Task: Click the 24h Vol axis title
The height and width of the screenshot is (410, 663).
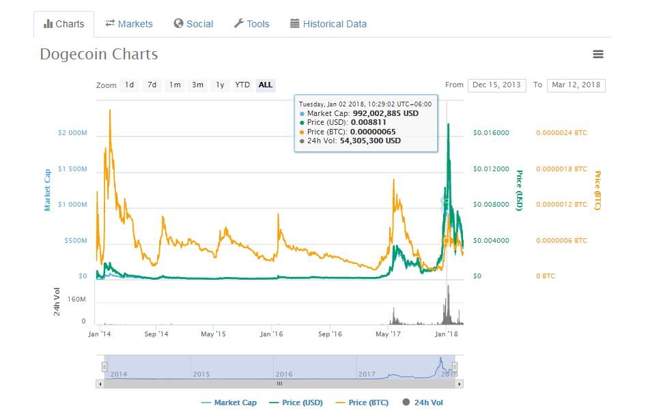Action: click(x=57, y=302)
